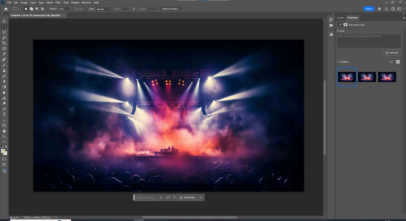Select the Zoom tool in toolbar
The width and height of the screenshot is (406, 221).
click(x=4, y=136)
